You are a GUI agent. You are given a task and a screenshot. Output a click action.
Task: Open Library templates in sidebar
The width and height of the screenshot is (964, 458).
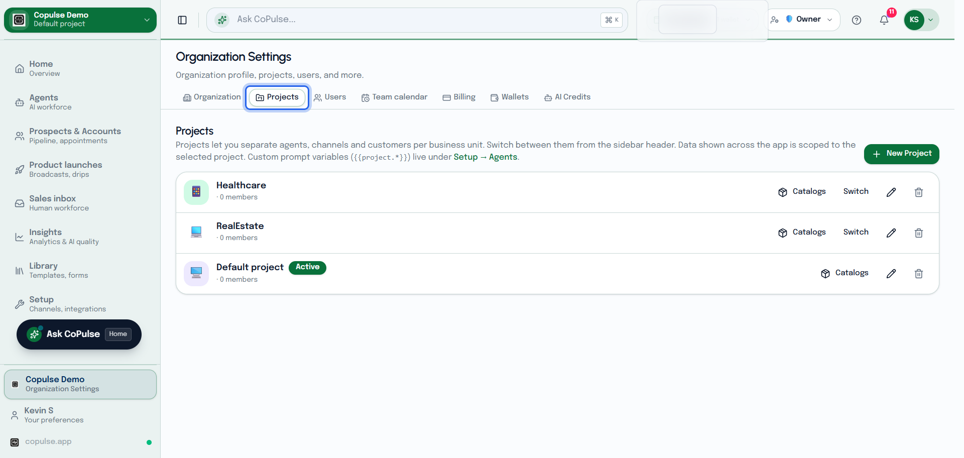pos(80,270)
